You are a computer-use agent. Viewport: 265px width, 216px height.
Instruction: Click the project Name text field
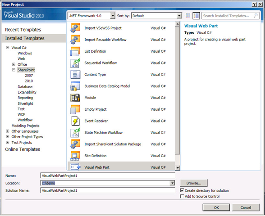pos(108,175)
